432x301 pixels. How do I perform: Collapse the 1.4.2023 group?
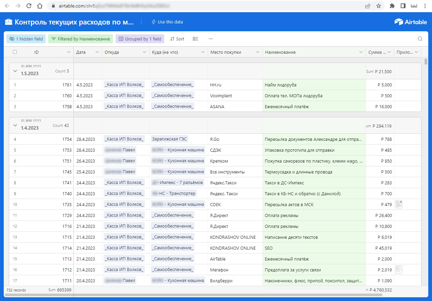[15, 126]
